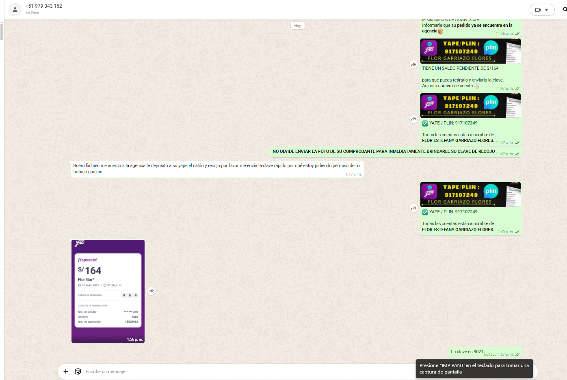Click the contact number +51 979 343 162 header

(44, 6)
